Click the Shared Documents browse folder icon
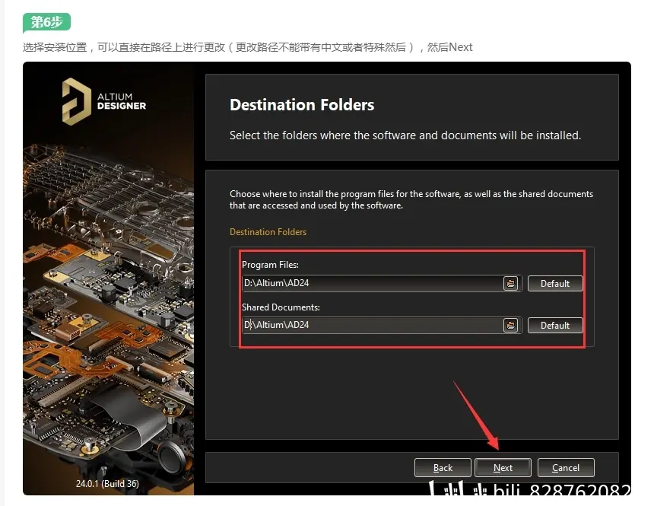This screenshot has height=506, width=654. point(510,325)
